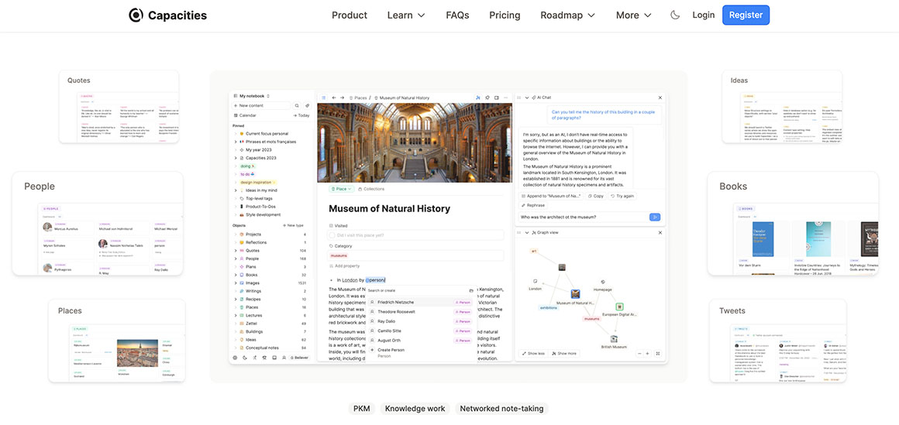The image size is (899, 425).
Task: Click the search icon beside New content
Action: pyautogui.click(x=297, y=105)
